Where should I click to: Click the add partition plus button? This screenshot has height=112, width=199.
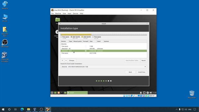tap(62, 60)
